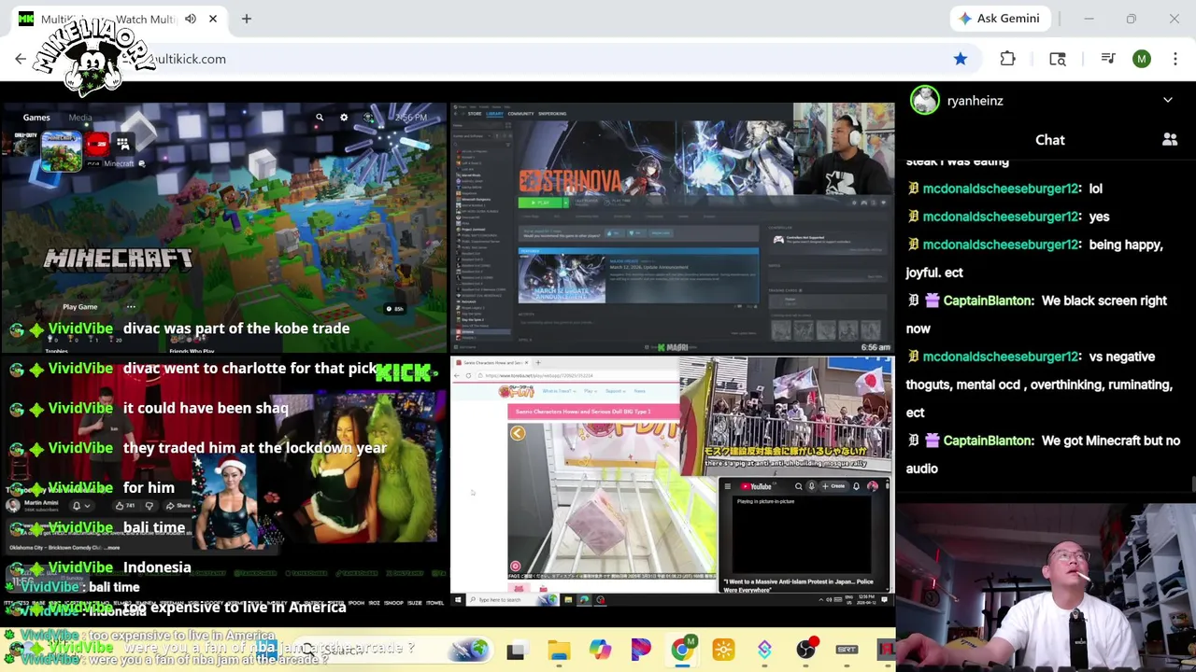The height and width of the screenshot is (672, 1196).
Task: Open a new browser tab
Action: (247, 19)
